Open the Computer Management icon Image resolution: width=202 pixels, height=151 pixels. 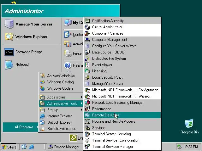pos(87,40)
